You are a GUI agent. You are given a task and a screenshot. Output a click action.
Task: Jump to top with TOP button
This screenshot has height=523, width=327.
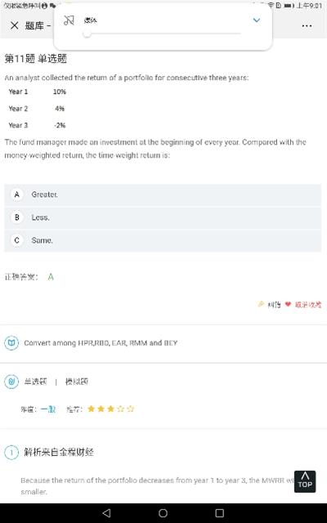click(305, 481)
